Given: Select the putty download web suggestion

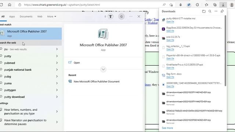Looking at the screenshot, I should 14,97.
